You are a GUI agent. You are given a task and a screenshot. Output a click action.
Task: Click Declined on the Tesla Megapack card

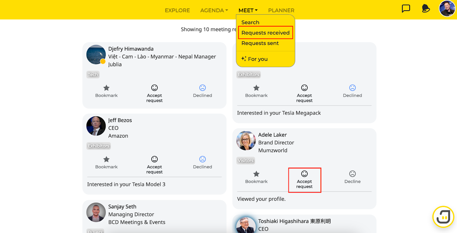(x=352, y=91)
